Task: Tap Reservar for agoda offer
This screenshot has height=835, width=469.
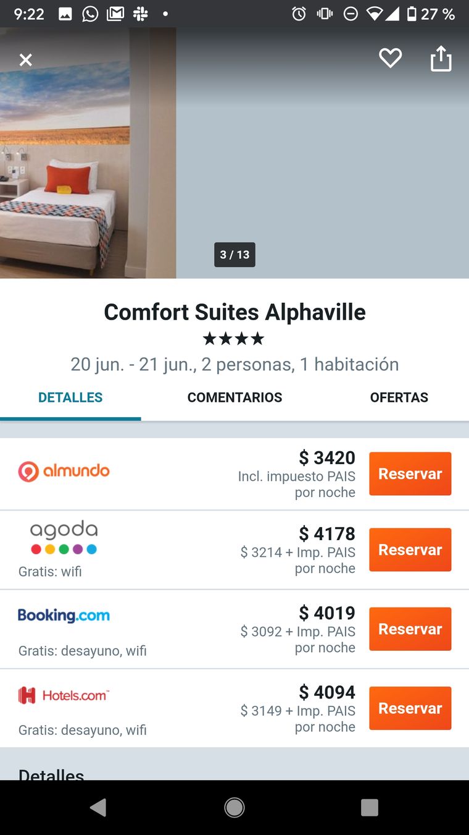Action: [x=410, y=550]
